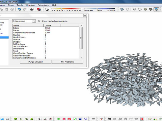The height and width of the screenshot is (121, 162).
Task: Select Wireframe face style
Action: (135, 9)
